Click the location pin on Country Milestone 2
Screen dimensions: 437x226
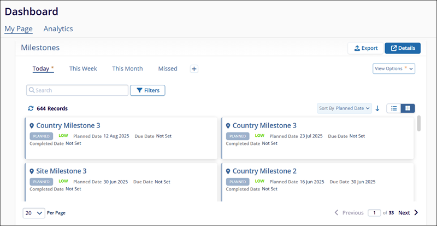(x=228, y=171)
